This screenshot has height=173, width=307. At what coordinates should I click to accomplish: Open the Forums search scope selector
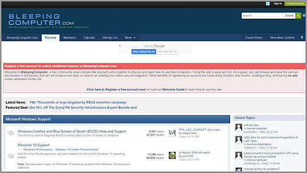tap(289, 15)
